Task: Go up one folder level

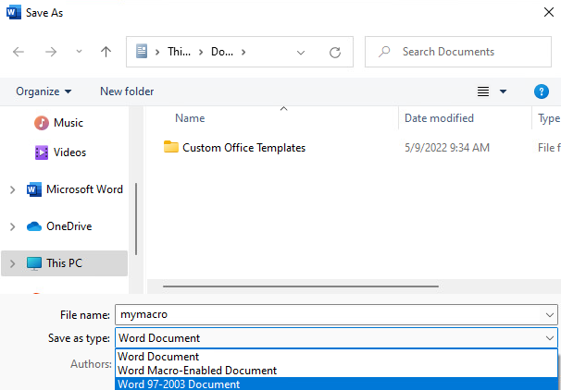Action: coord(106,53)
